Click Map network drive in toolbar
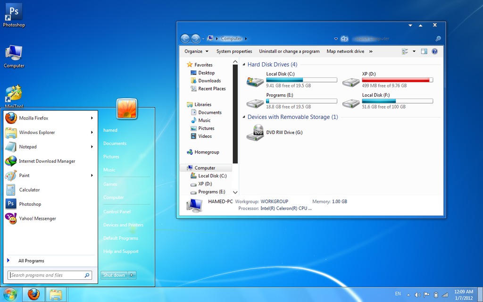 pyautogui.click(x=345, y=51)
